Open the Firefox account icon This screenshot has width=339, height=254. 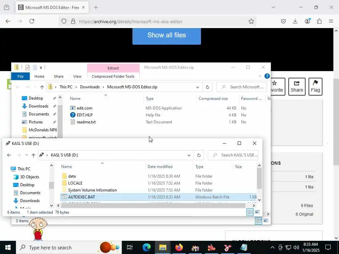307,21
